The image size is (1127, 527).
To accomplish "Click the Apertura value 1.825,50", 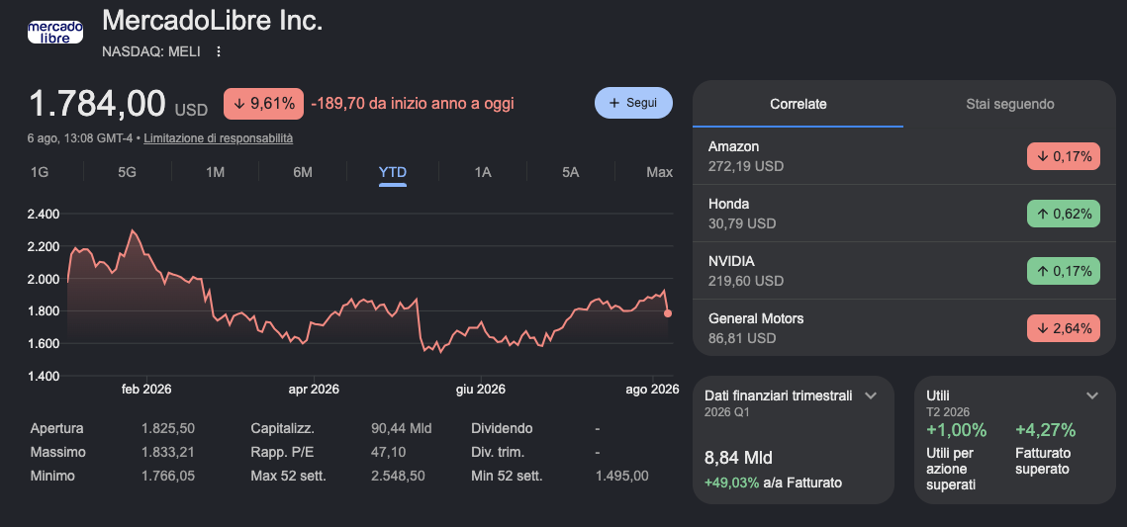I will pyautogui.click(x=168, y=429).
